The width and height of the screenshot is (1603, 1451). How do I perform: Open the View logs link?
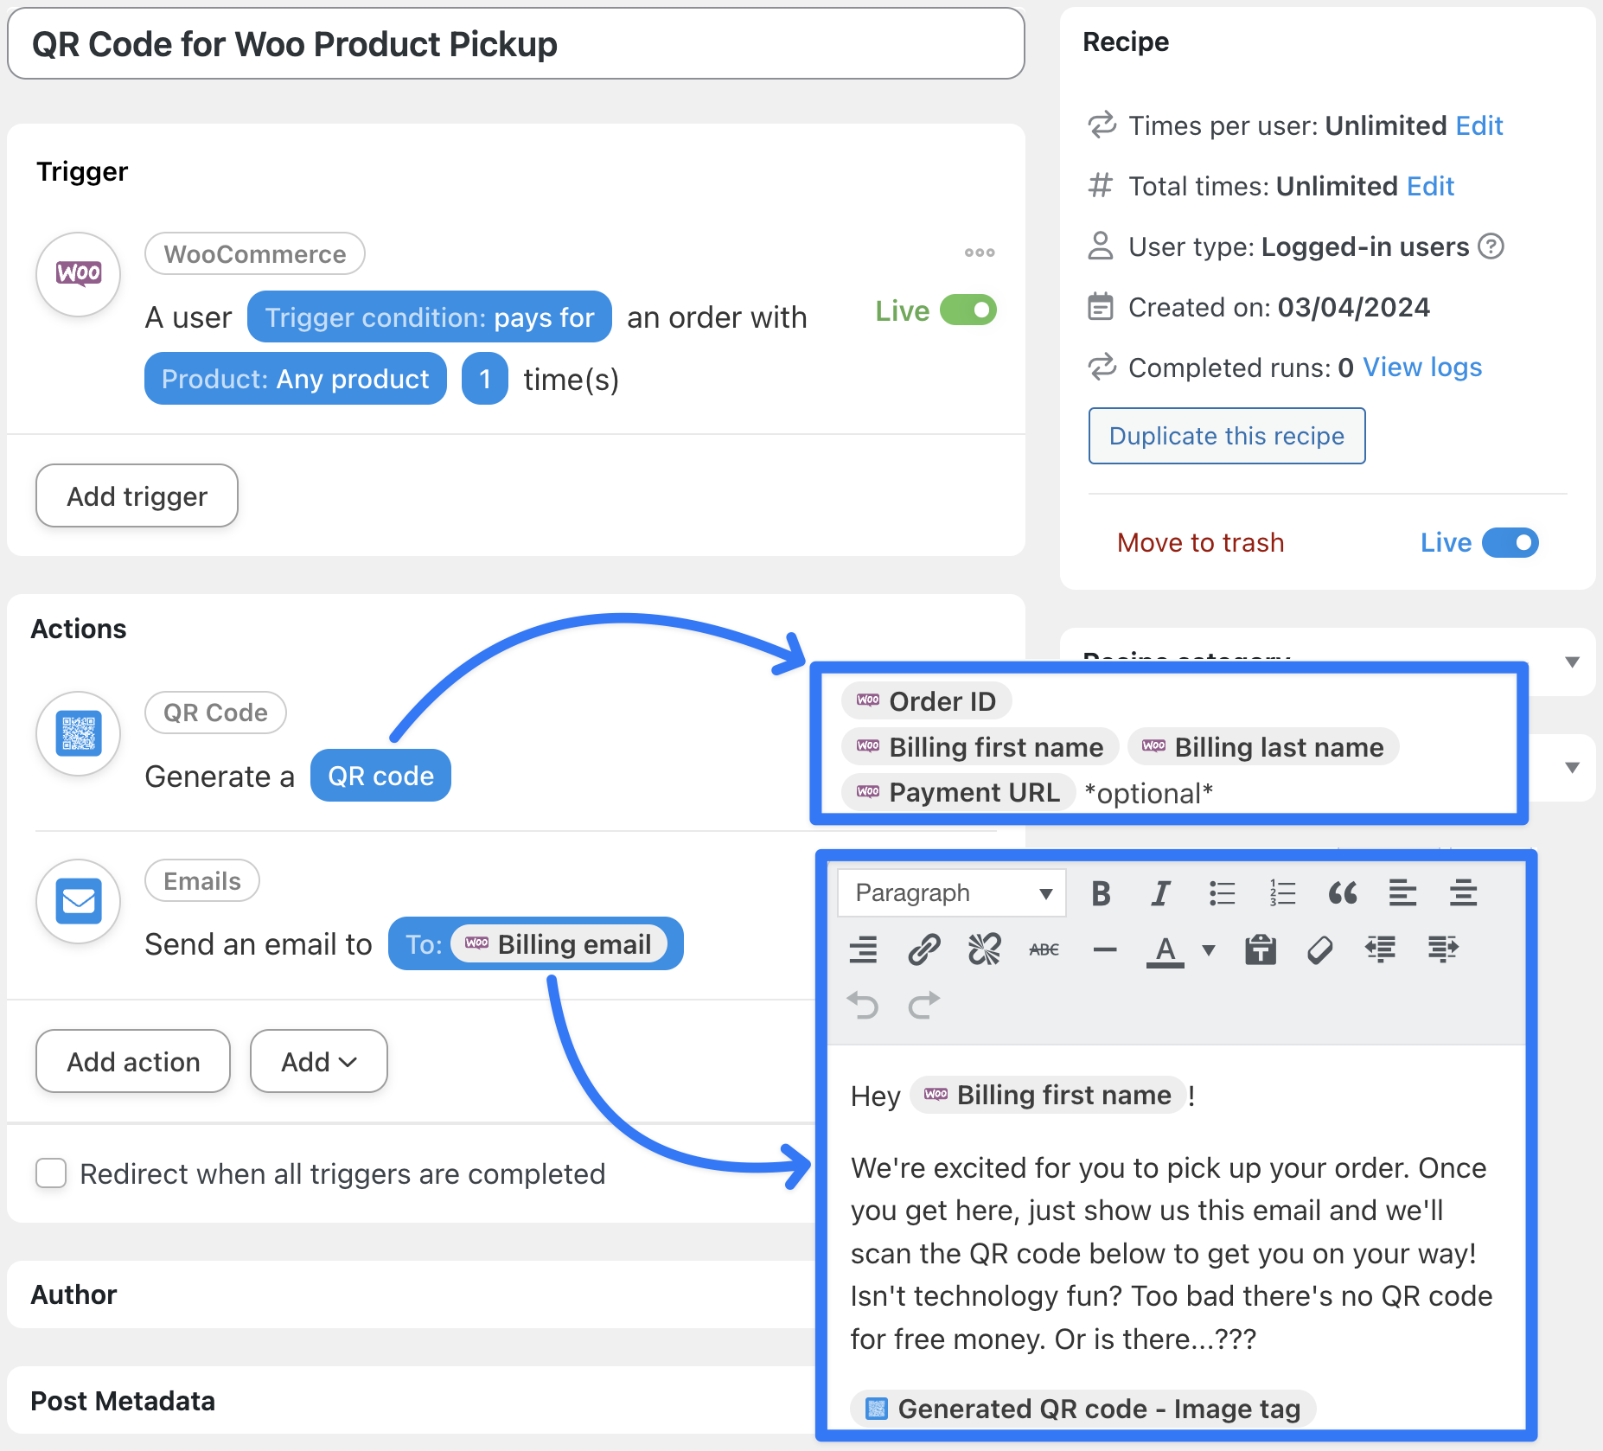(1422, 368)
